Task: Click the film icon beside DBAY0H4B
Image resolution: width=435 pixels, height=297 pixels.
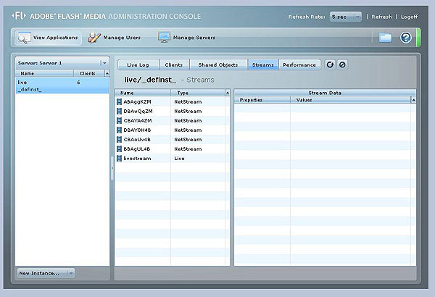Action: [x=119, y=130]
